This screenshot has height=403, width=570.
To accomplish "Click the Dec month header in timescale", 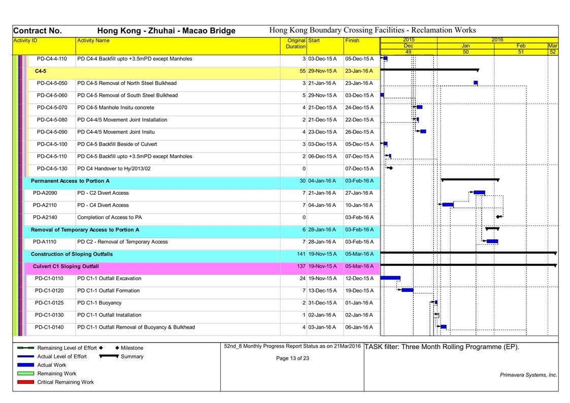I will coord(409,46).
